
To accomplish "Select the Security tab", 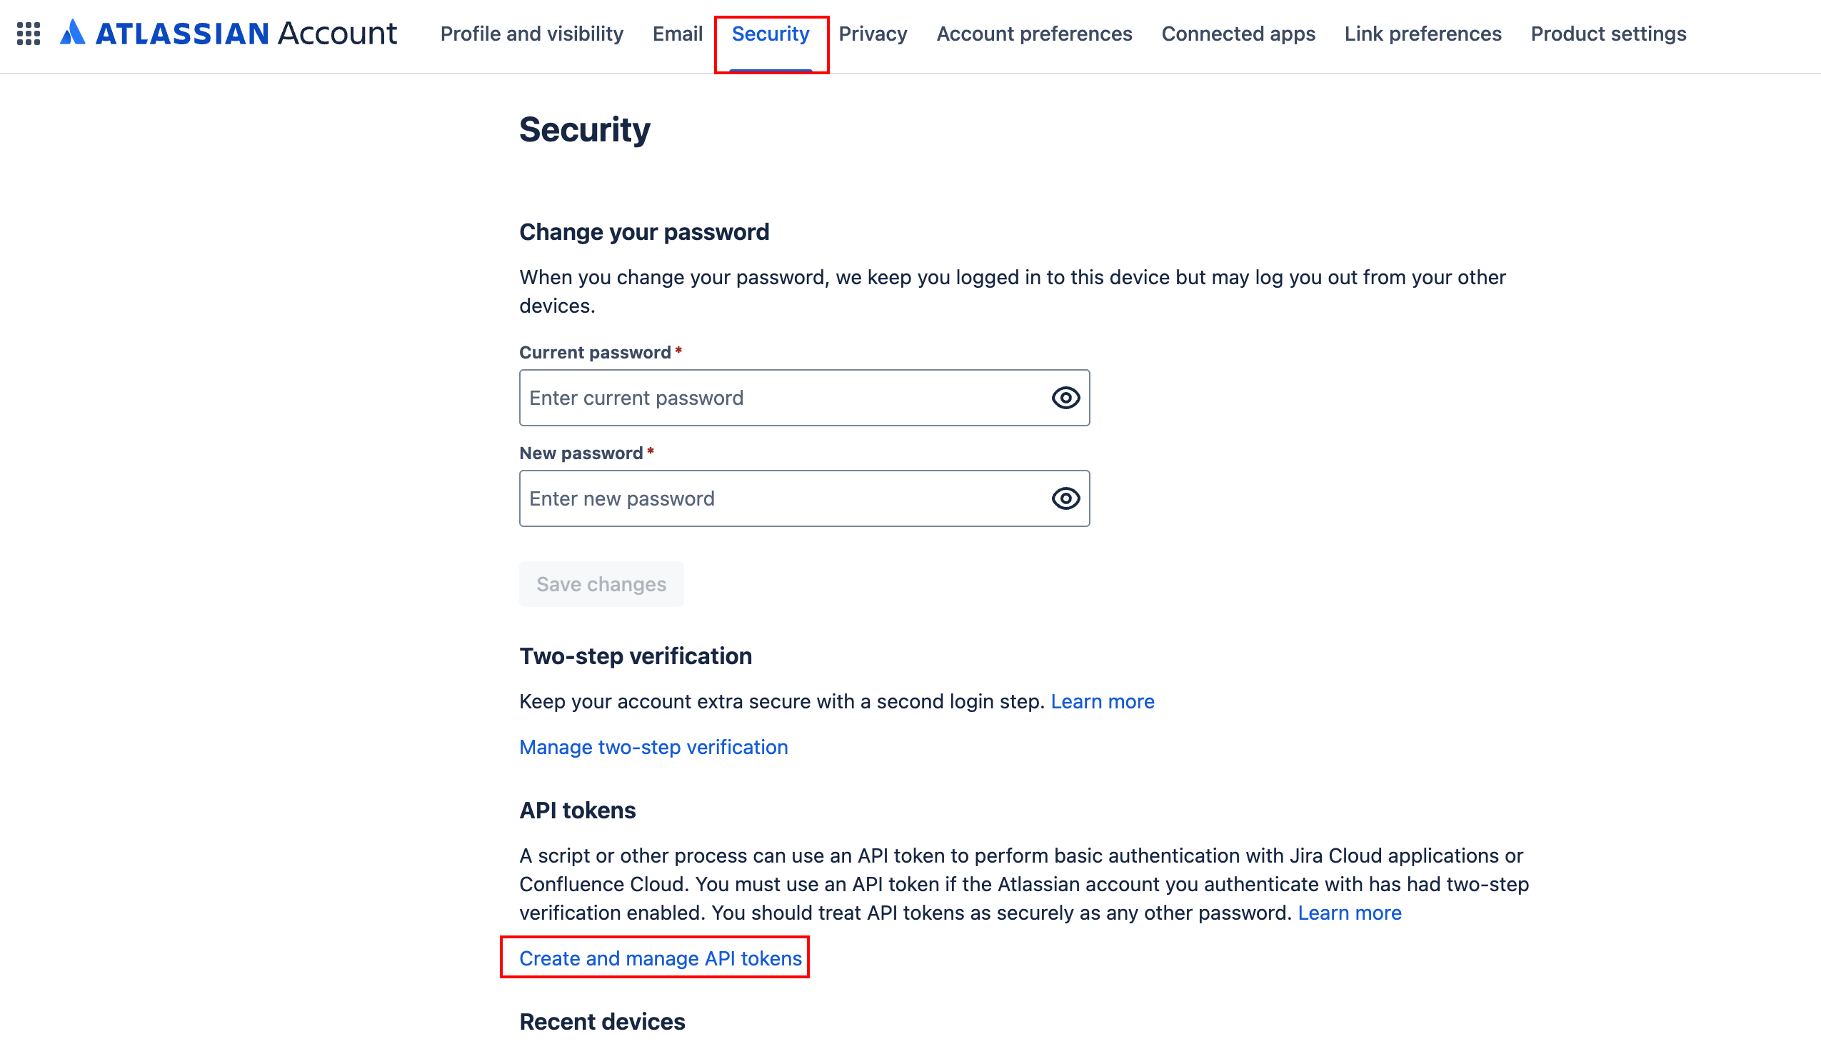I will point(771,34).
